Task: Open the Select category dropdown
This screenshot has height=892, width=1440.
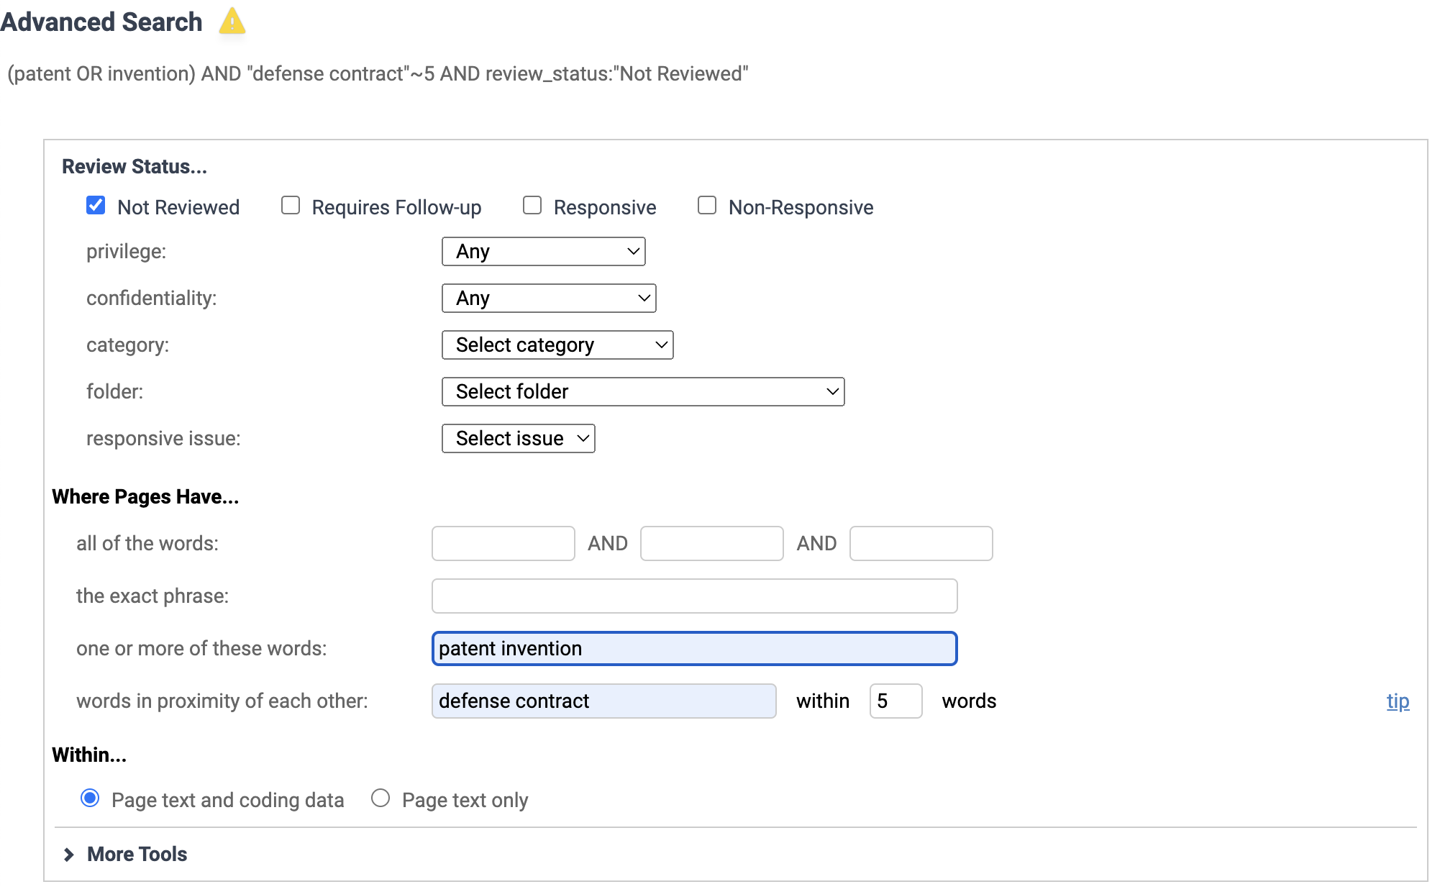Action: point(557,345)
